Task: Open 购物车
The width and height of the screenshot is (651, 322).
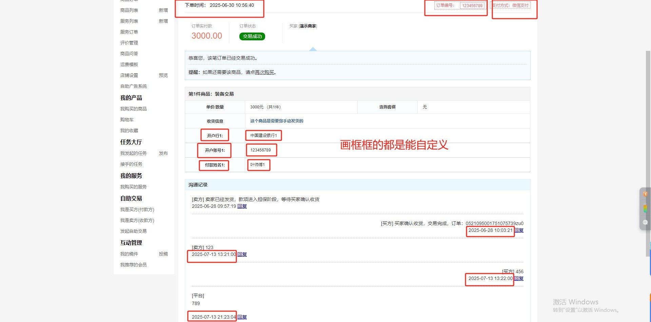Action: tap(127, 120)
